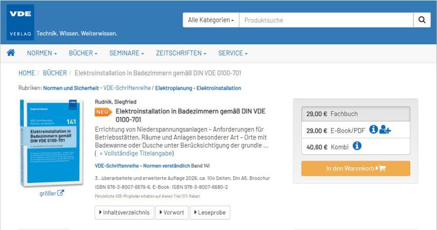The height and width of the screenshot is (230, 437).
Task: Expand the NORMEN menu
Action: pos(42,53)
